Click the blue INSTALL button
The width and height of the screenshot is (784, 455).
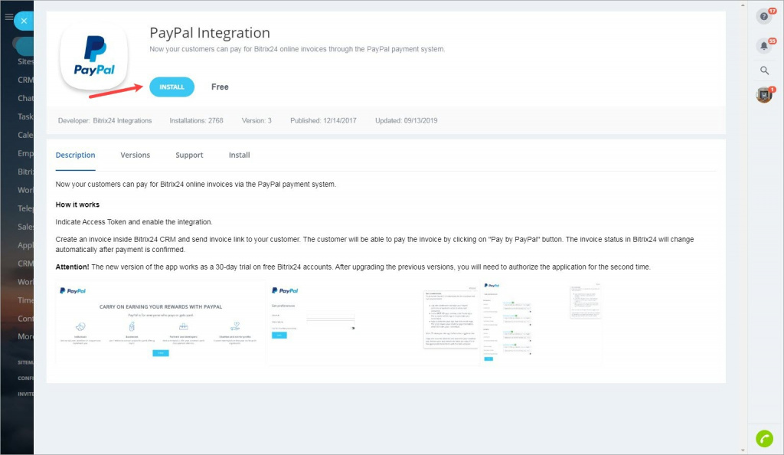coord(171,87)
